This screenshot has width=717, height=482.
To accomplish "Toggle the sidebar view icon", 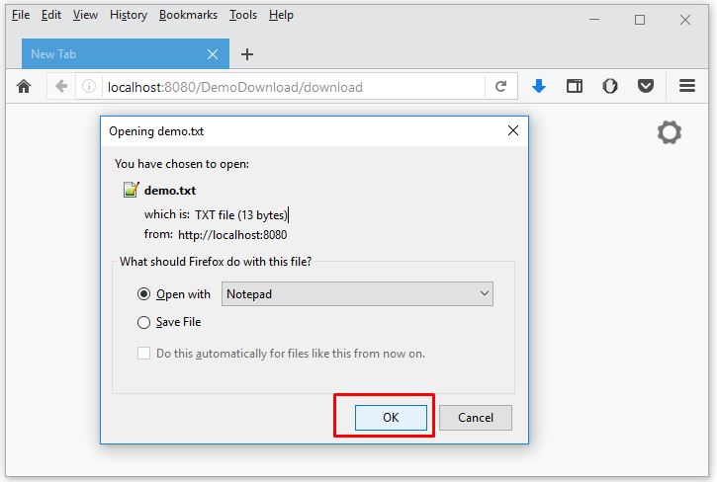I will (x=575, y=86).
